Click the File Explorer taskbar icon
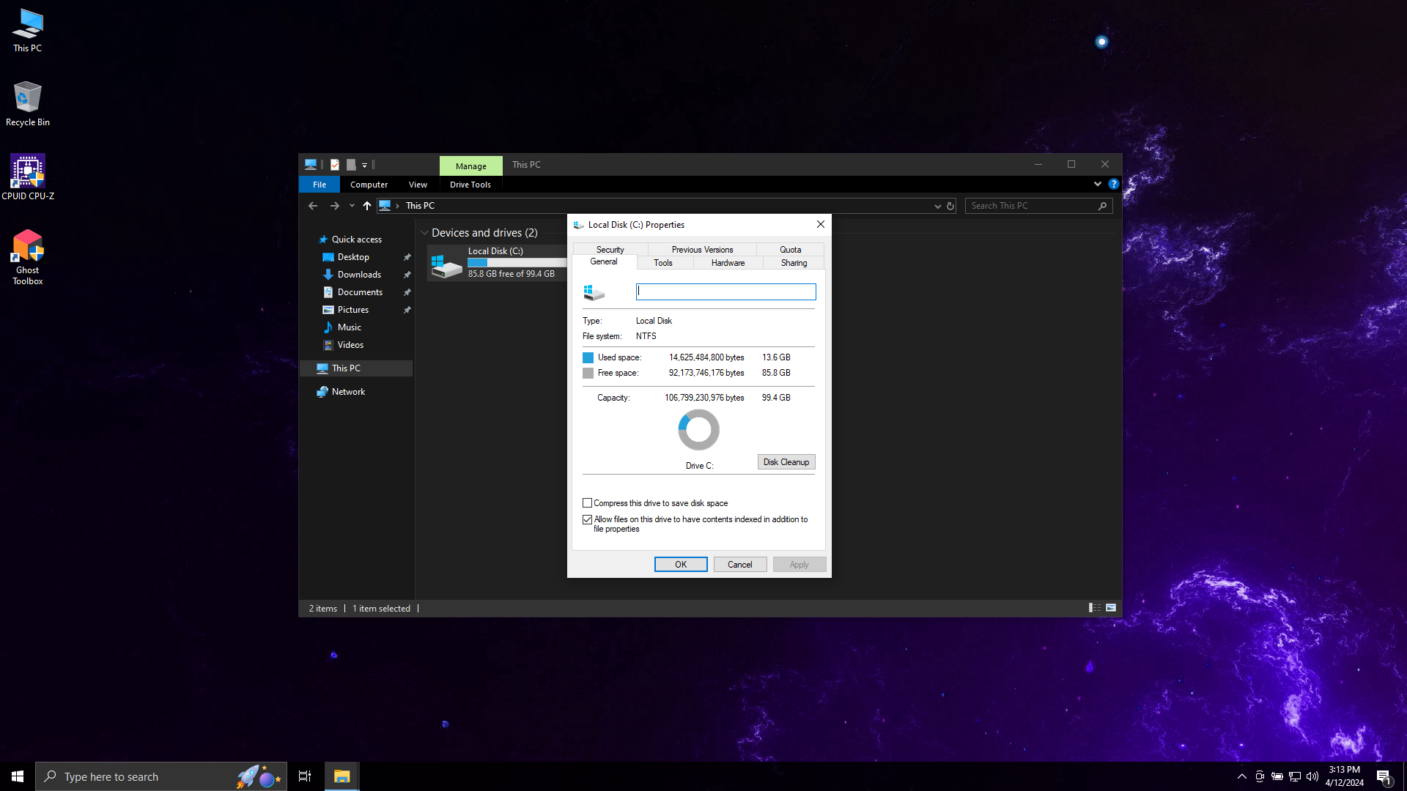The width and height of the screenshot is (1407, 791). pyautogui.click(x=341, y=776)
